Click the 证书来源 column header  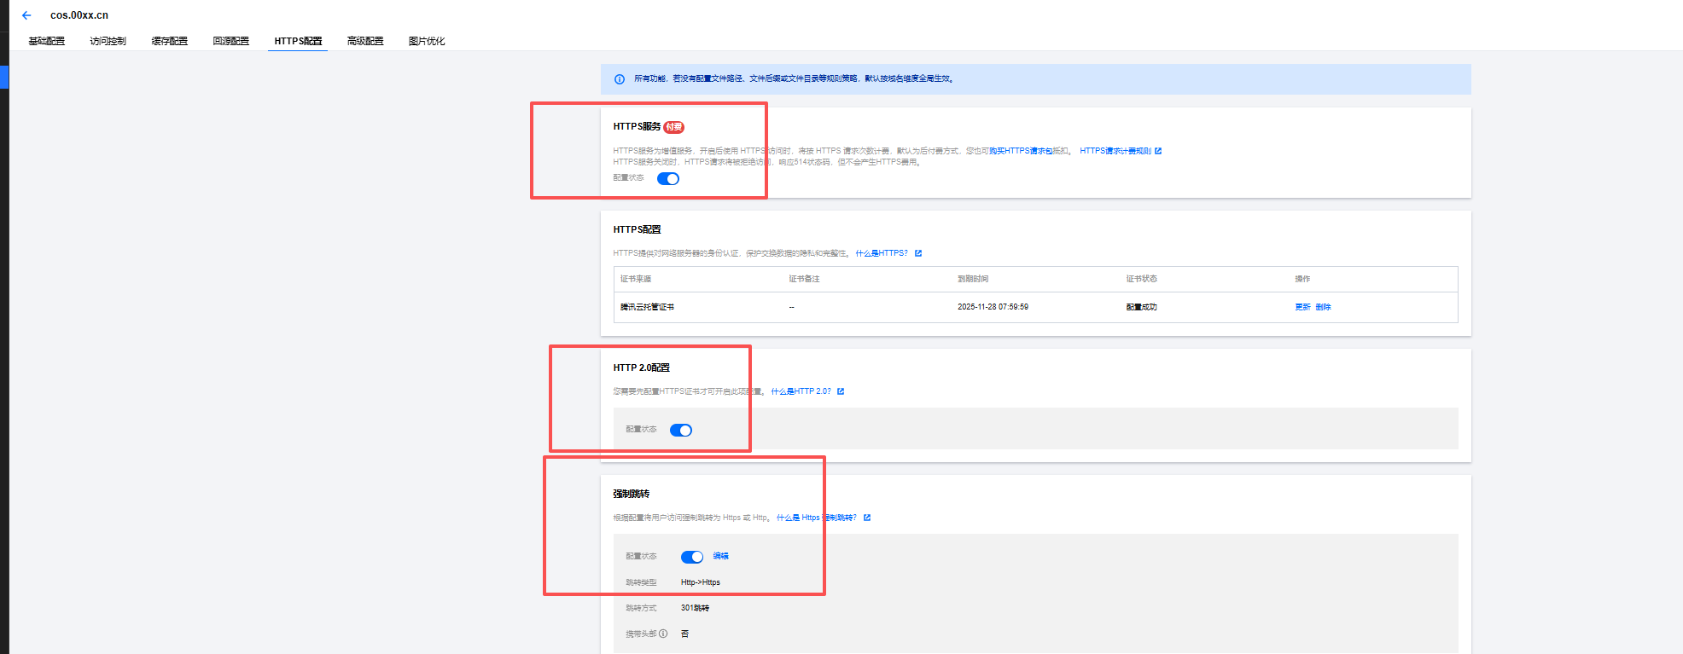coord(636,279)
